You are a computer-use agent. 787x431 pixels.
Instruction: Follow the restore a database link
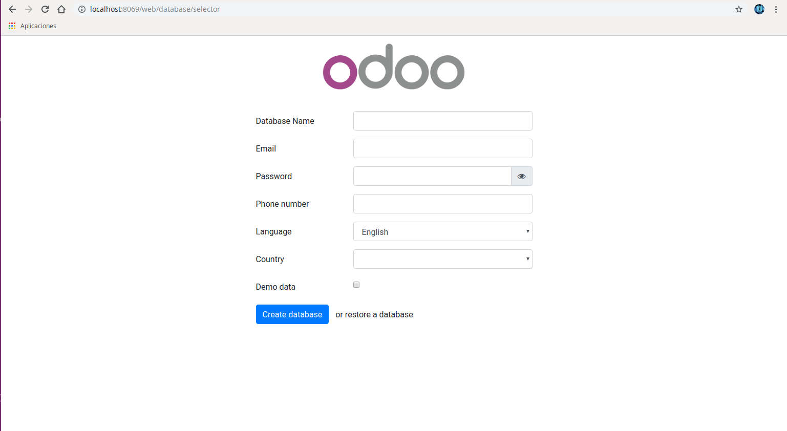[379, 314]
